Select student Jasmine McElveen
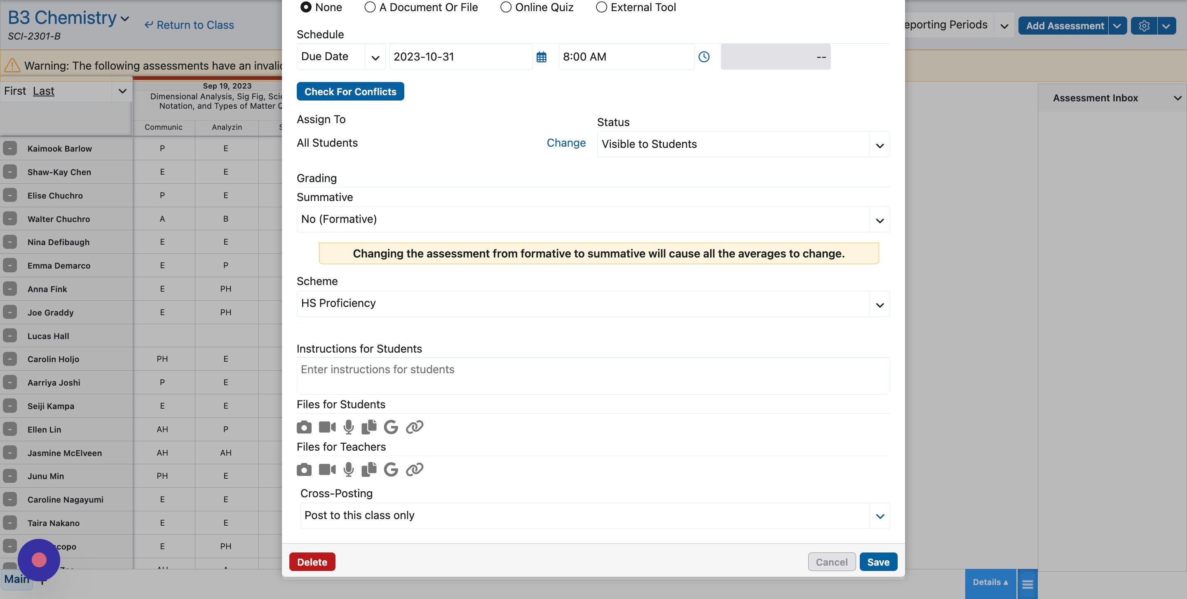This screenshot has height=599, width=1187. pos(65,453)
